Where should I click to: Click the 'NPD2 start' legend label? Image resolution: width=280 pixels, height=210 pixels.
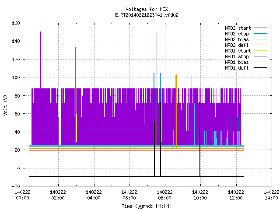click(238, 28)
